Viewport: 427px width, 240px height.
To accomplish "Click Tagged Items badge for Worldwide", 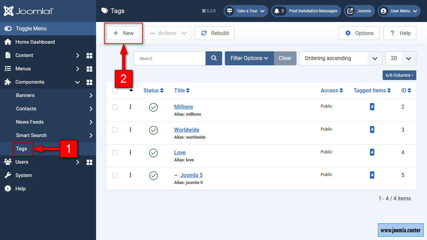I will pos(372,130).
